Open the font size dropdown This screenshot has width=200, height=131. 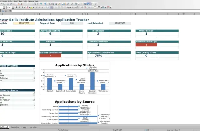[x=13, y=7]
